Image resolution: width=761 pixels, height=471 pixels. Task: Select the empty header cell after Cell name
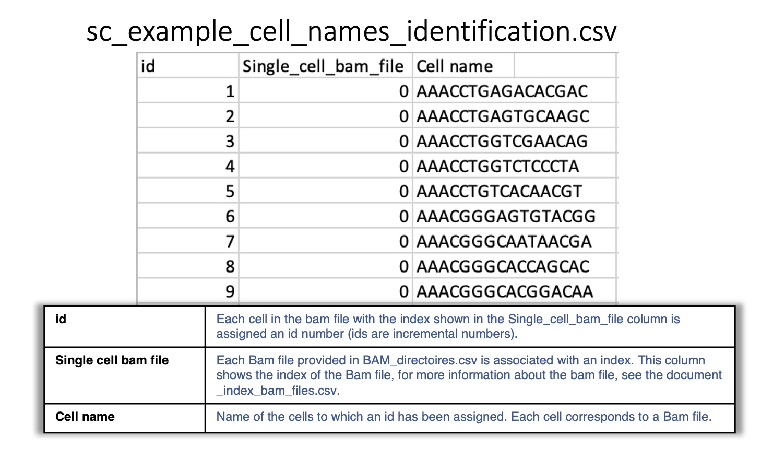tap(565, 66)
